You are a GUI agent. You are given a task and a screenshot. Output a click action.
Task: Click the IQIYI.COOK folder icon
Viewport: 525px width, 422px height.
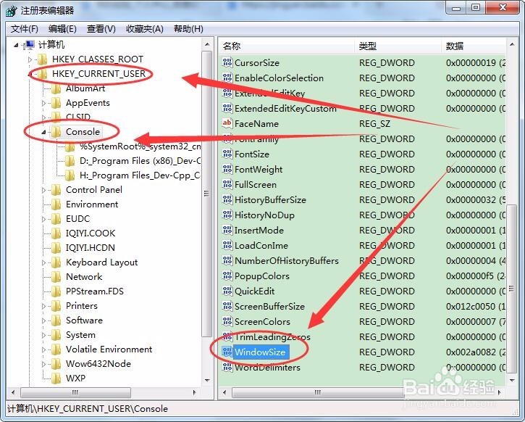click(56, 233)
